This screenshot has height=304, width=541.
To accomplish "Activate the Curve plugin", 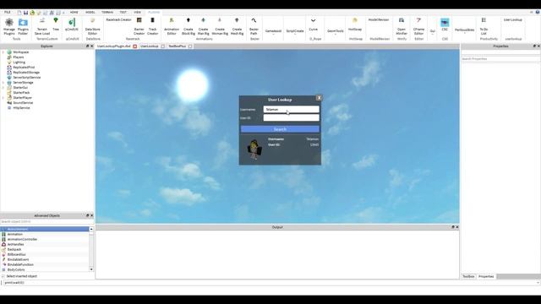I will [313, 24].
